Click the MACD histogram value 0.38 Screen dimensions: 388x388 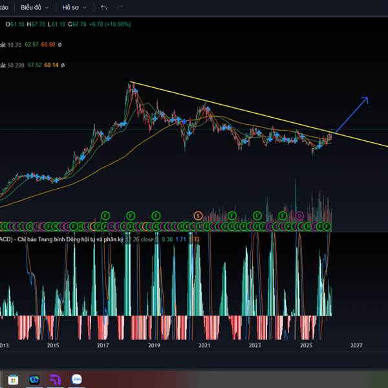tap(167, 239)
